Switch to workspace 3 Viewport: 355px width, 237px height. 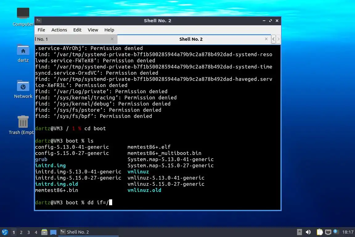tap(29, 232)
